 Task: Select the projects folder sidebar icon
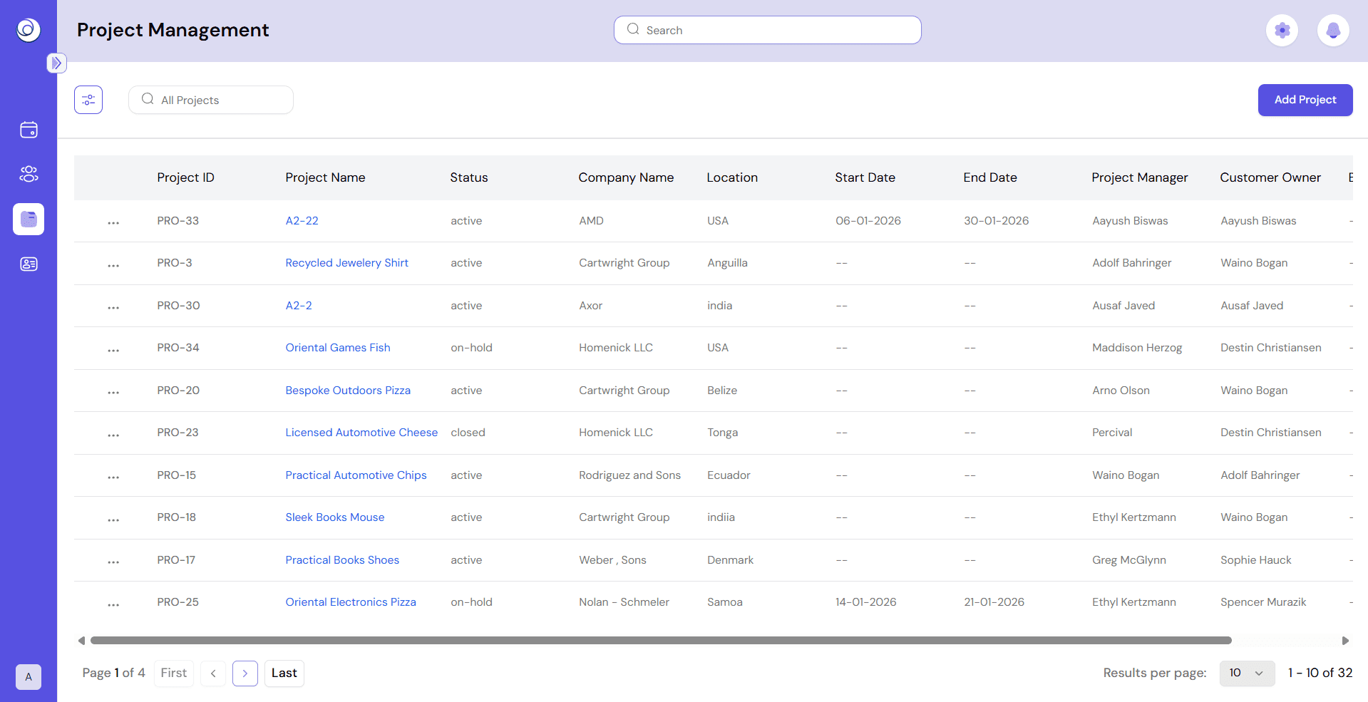pos(29,219)
